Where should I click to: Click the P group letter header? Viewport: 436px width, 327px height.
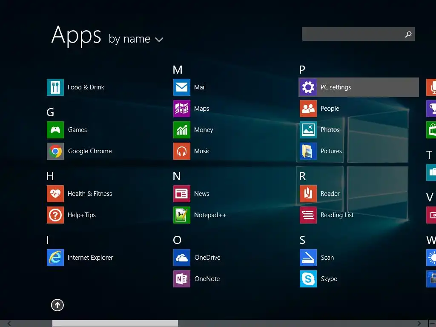click(302, 70)
